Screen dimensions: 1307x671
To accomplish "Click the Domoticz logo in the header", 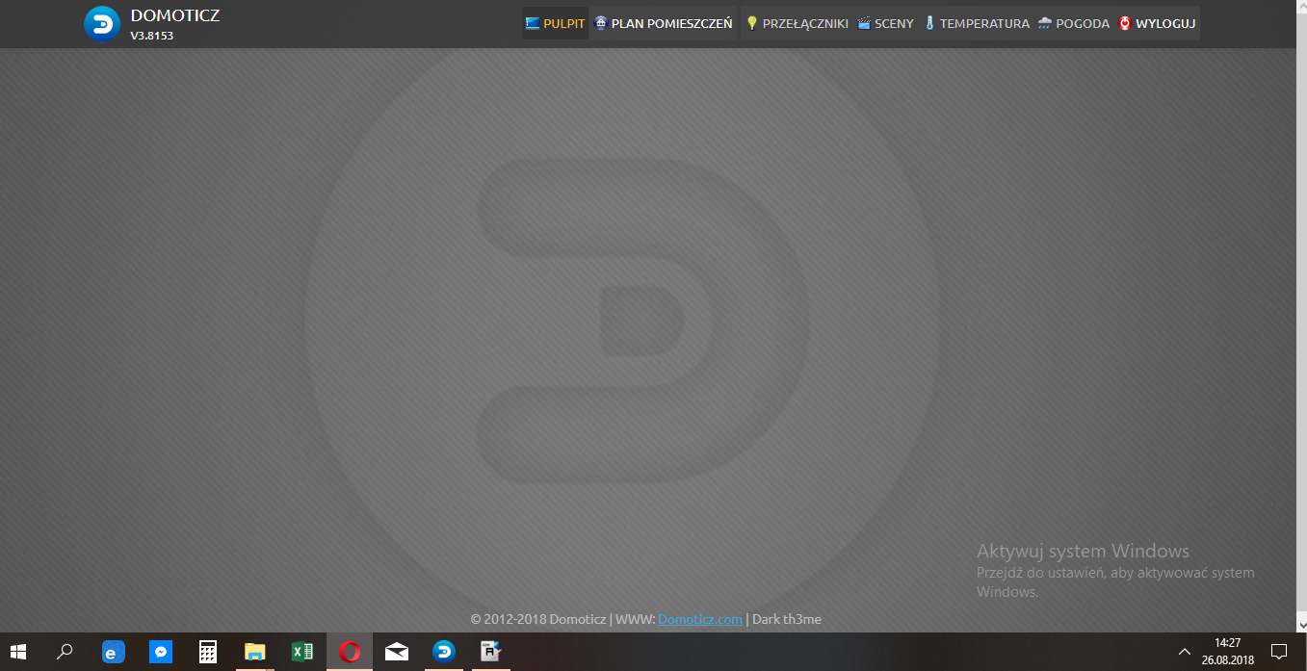I will [101, 24].
